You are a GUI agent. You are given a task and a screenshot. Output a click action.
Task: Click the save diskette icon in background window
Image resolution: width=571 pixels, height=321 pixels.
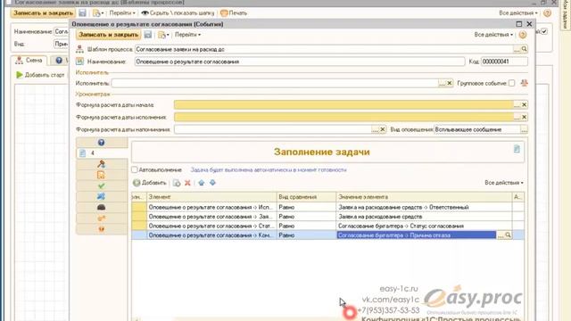(x=82, y=12)
